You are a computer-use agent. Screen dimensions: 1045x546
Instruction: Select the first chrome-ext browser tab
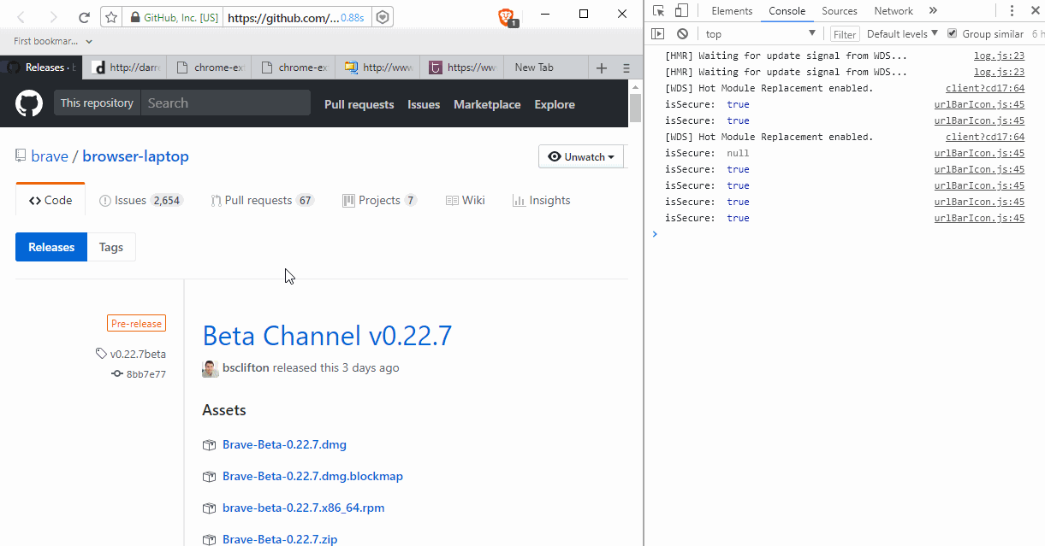(210, 68)
